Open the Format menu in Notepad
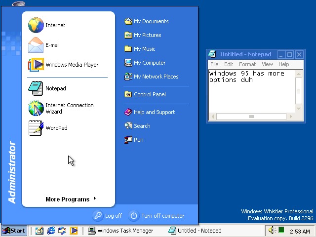The image size is (316, 237). [x=247, y=64]
